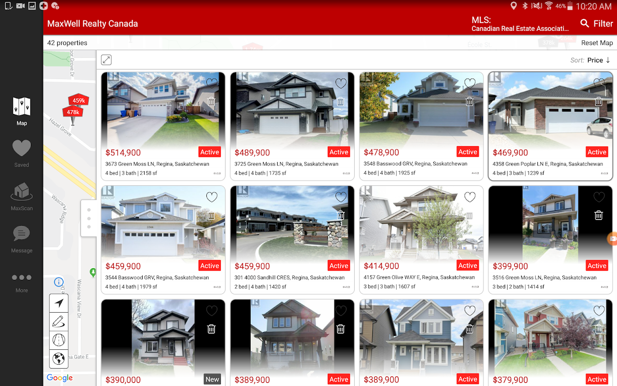This screenshot has width=617, height=386.
Task: Delete the $414,900 listing with trash icon
Action: 469,216
